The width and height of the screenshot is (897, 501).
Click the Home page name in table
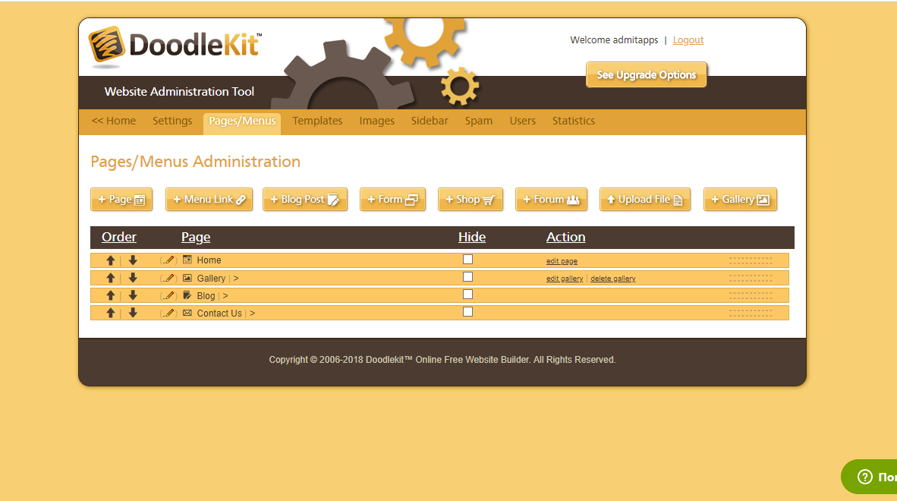click(209, 260)
